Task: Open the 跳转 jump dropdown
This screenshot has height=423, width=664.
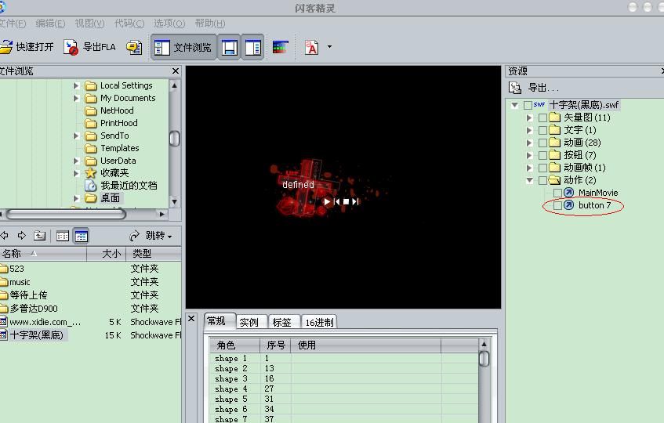Action: (151, 235)
